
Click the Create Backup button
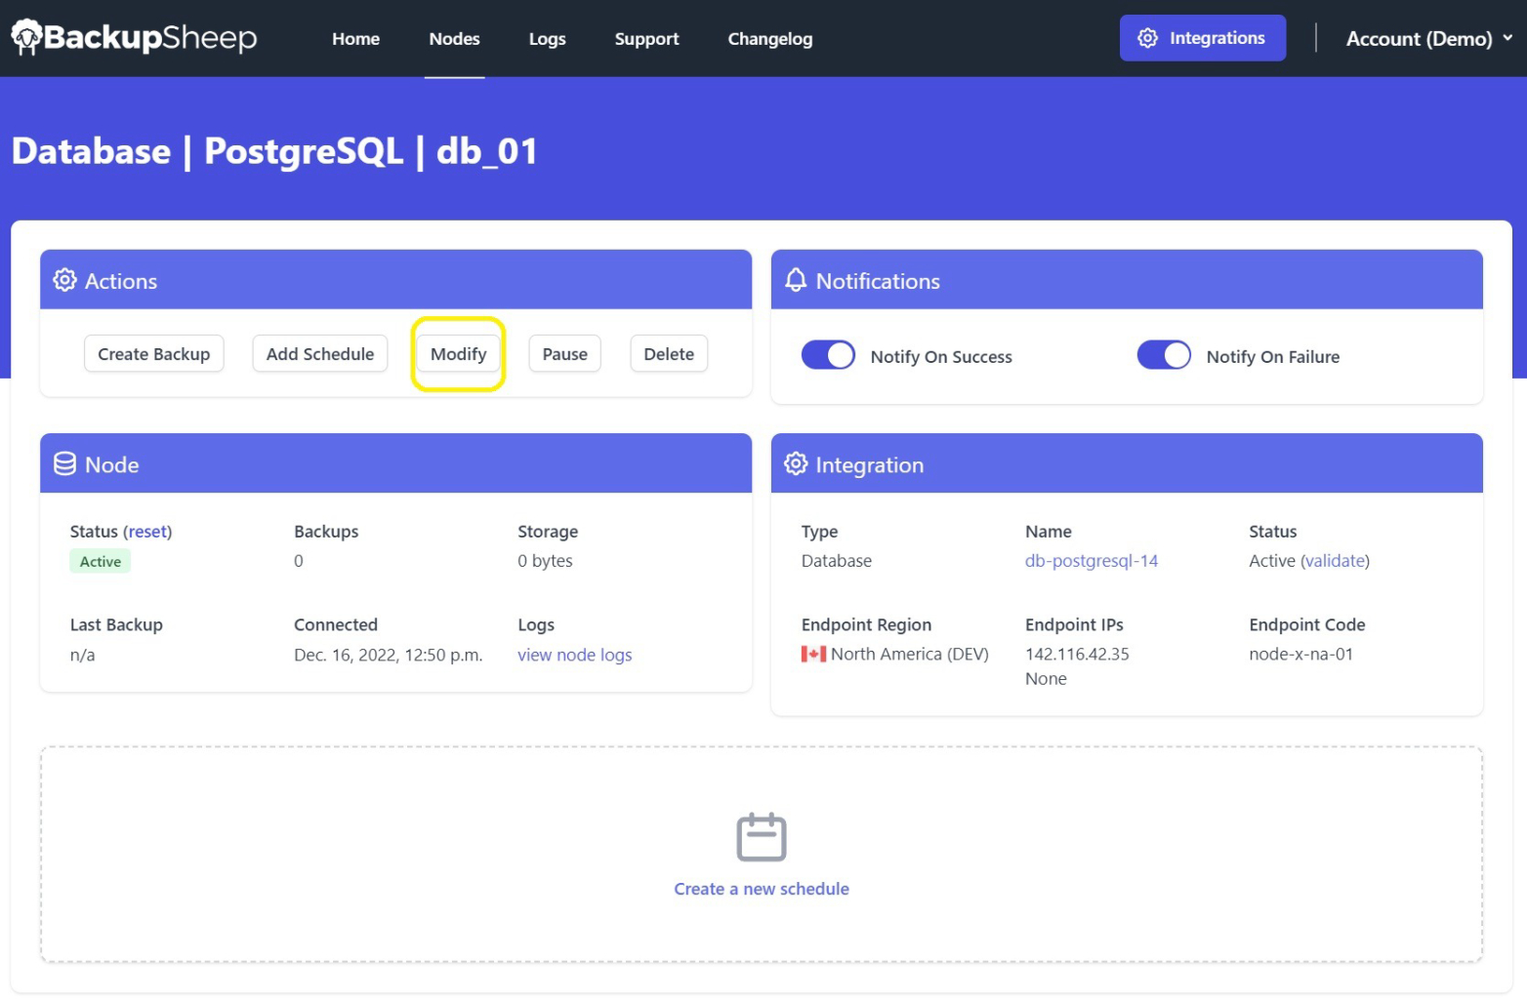[153, 354]
